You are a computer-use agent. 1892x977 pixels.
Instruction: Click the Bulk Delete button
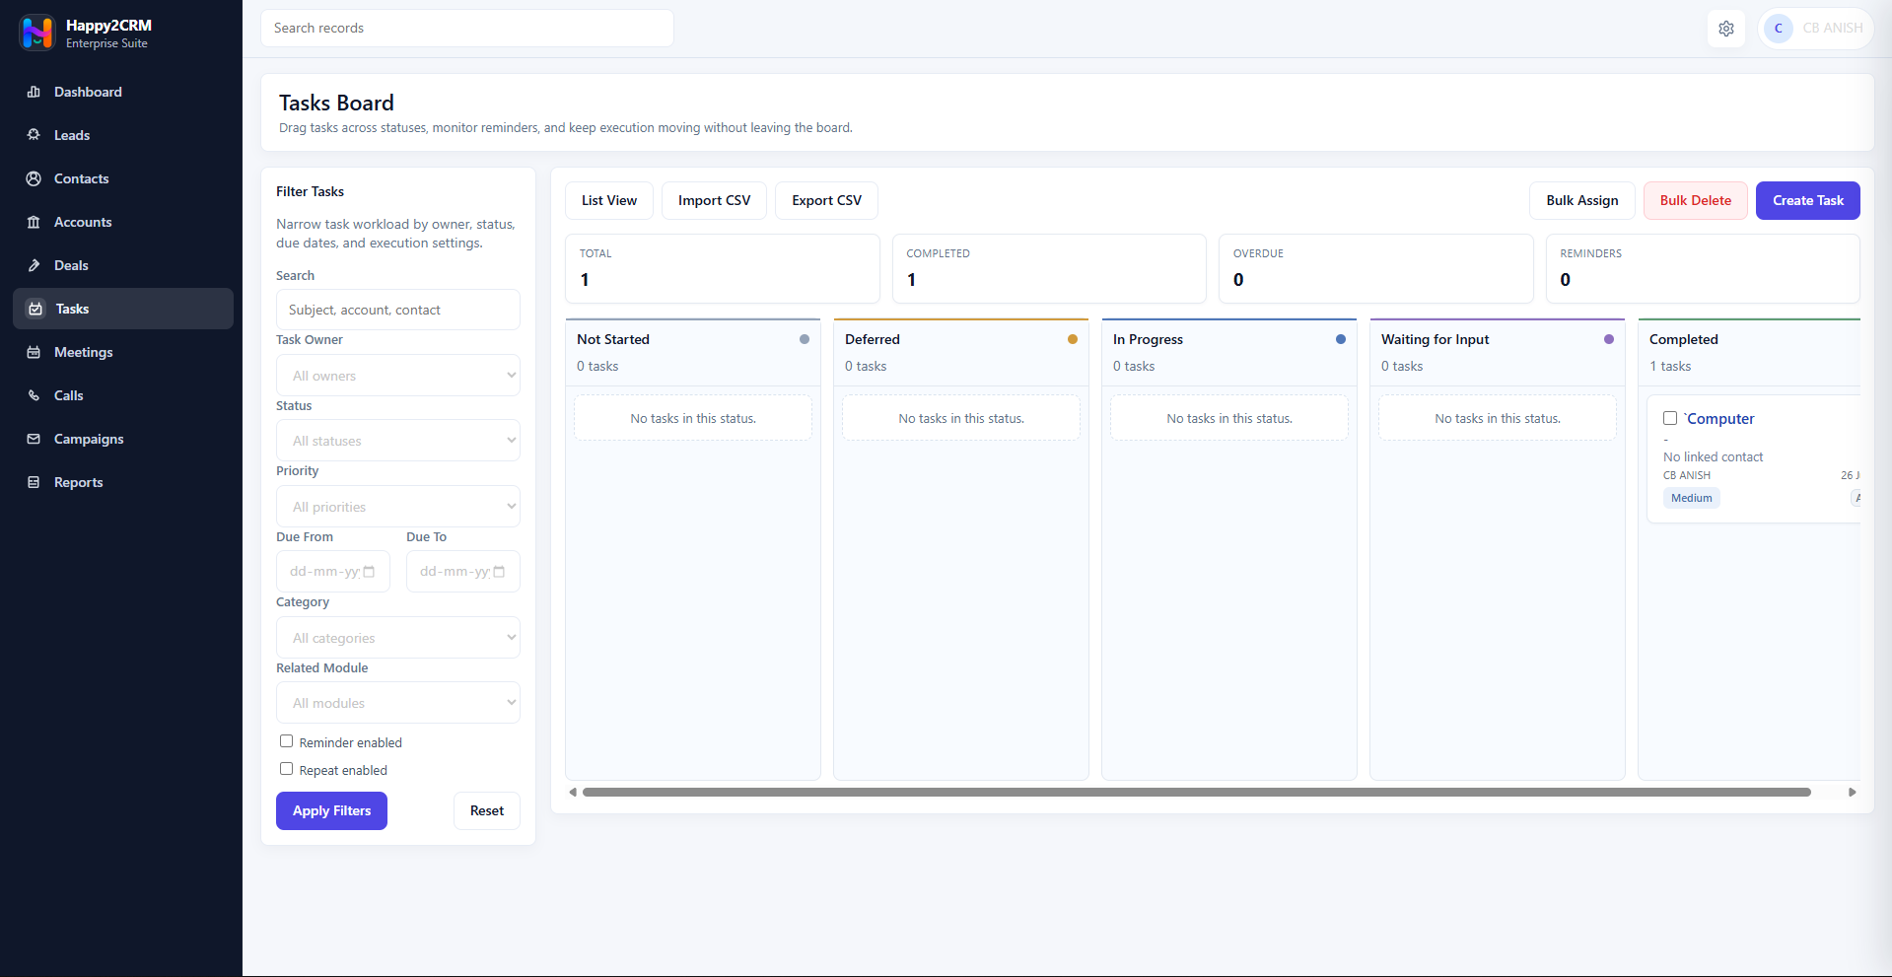[1696, 200]
